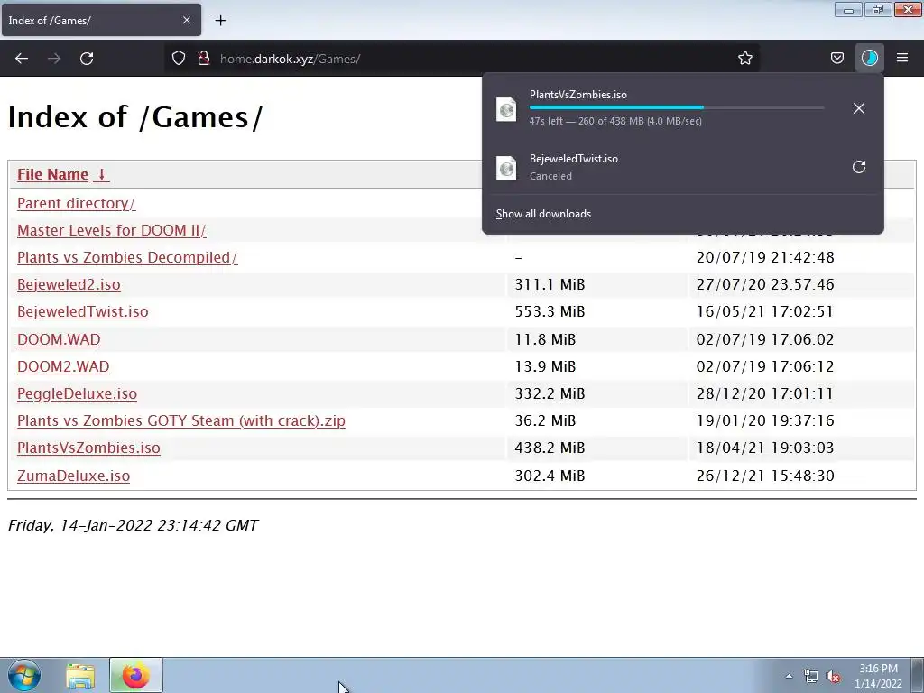This screenshot has width=924, height=693.
Task: Click the date 20/07/19 21:42:48
Action: [765, 257]
